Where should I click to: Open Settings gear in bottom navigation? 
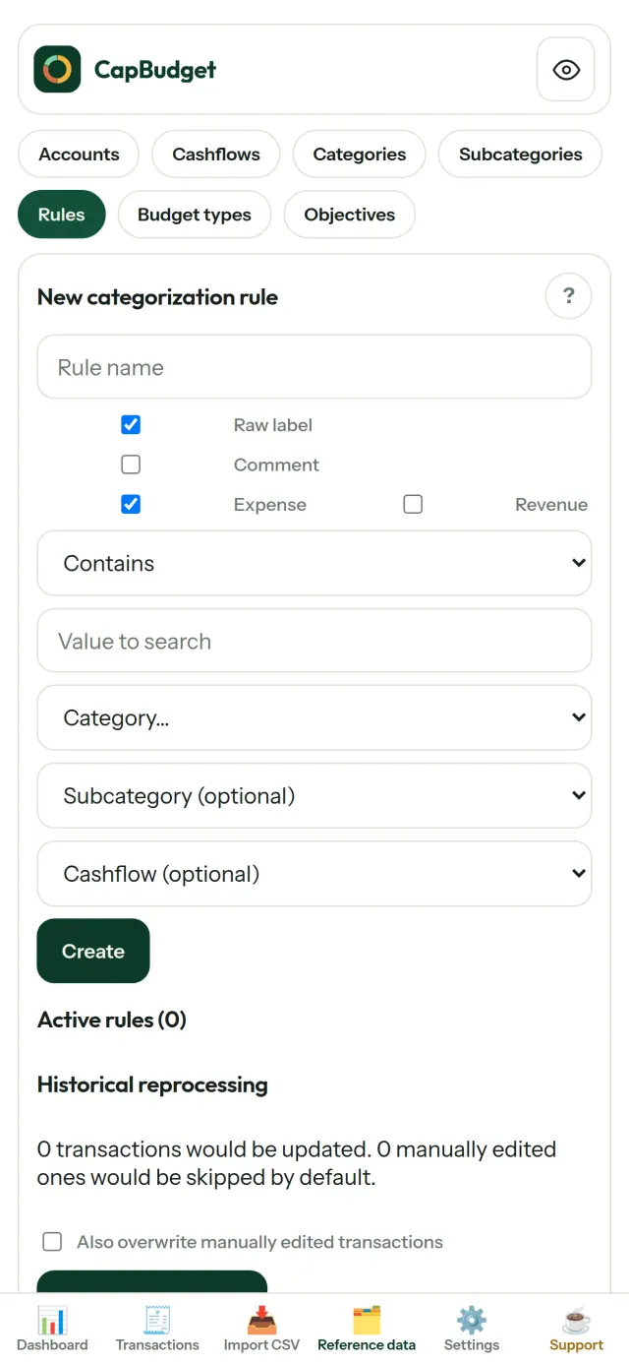click(472, 1329)
